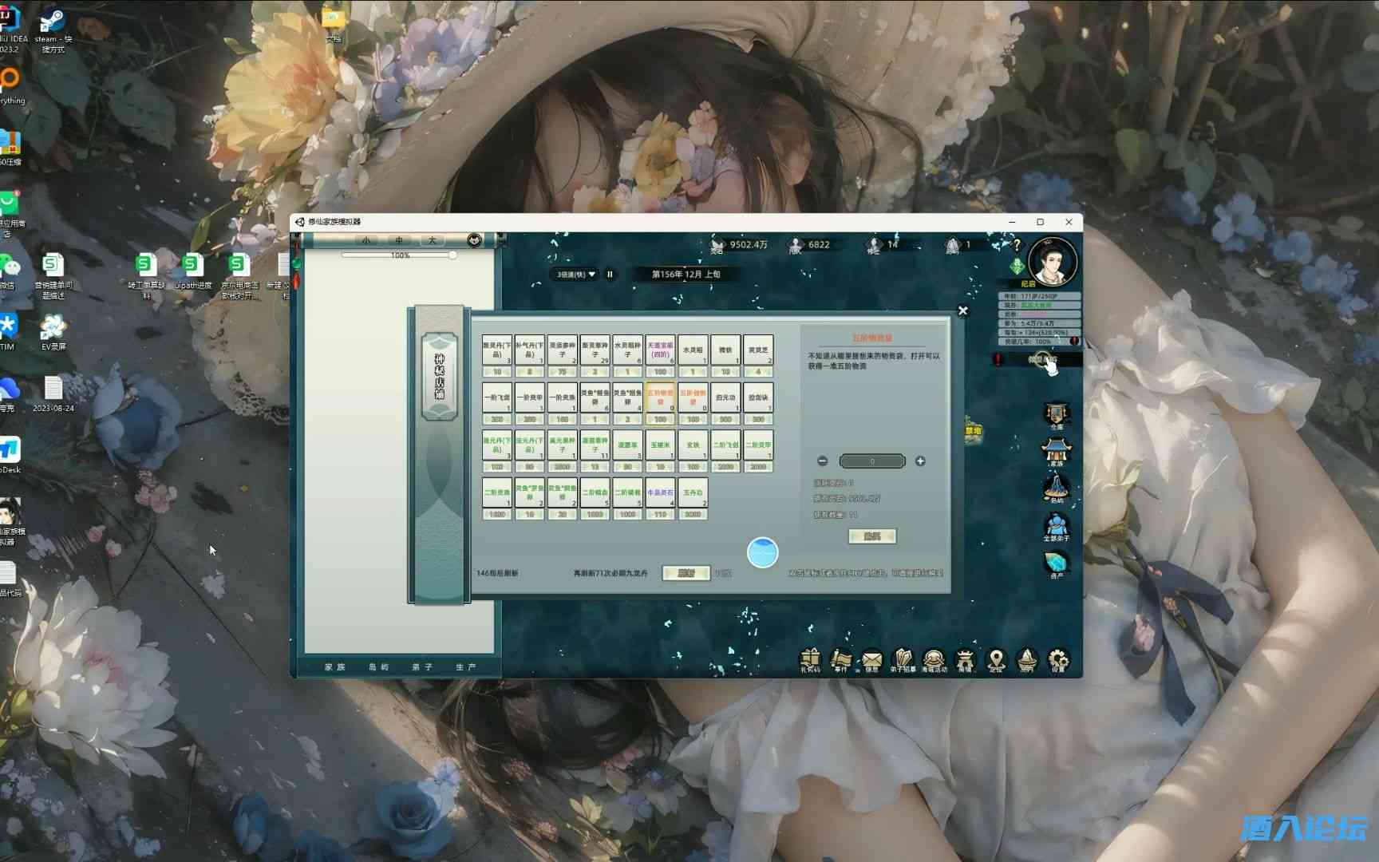Open the 仓库 warehouse icon
This screenshot has height=862, width=1379.
1057,413
